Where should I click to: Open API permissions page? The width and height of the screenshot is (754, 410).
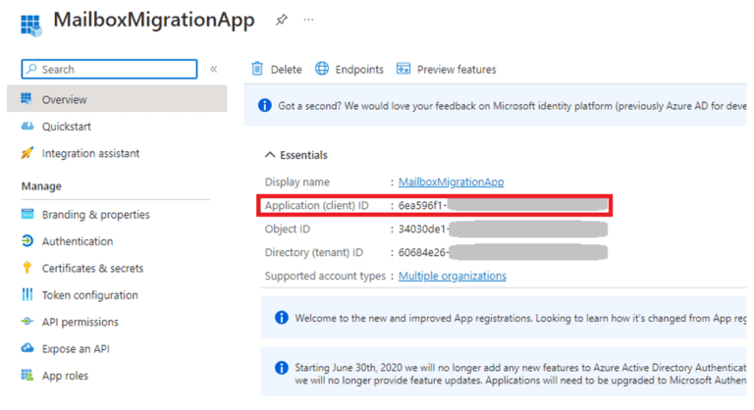coord(80,322)
